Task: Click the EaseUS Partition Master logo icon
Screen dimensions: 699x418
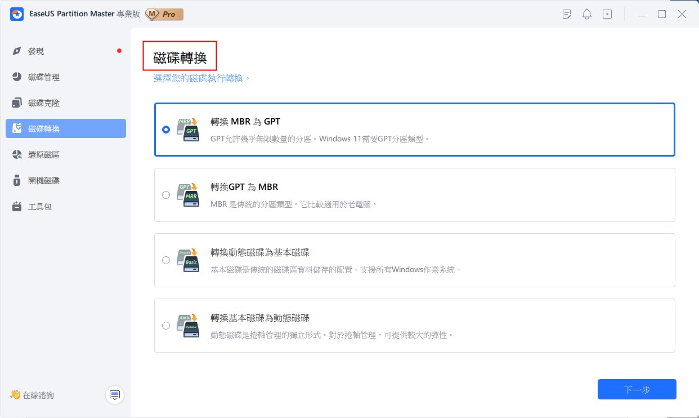Action: (x=17, y=14)
